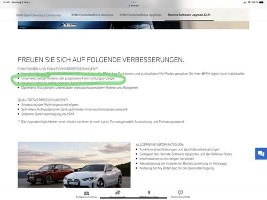
Task: Switch to BMW ConnectedDrive Upgrades tab
Action: click(140, 15)
